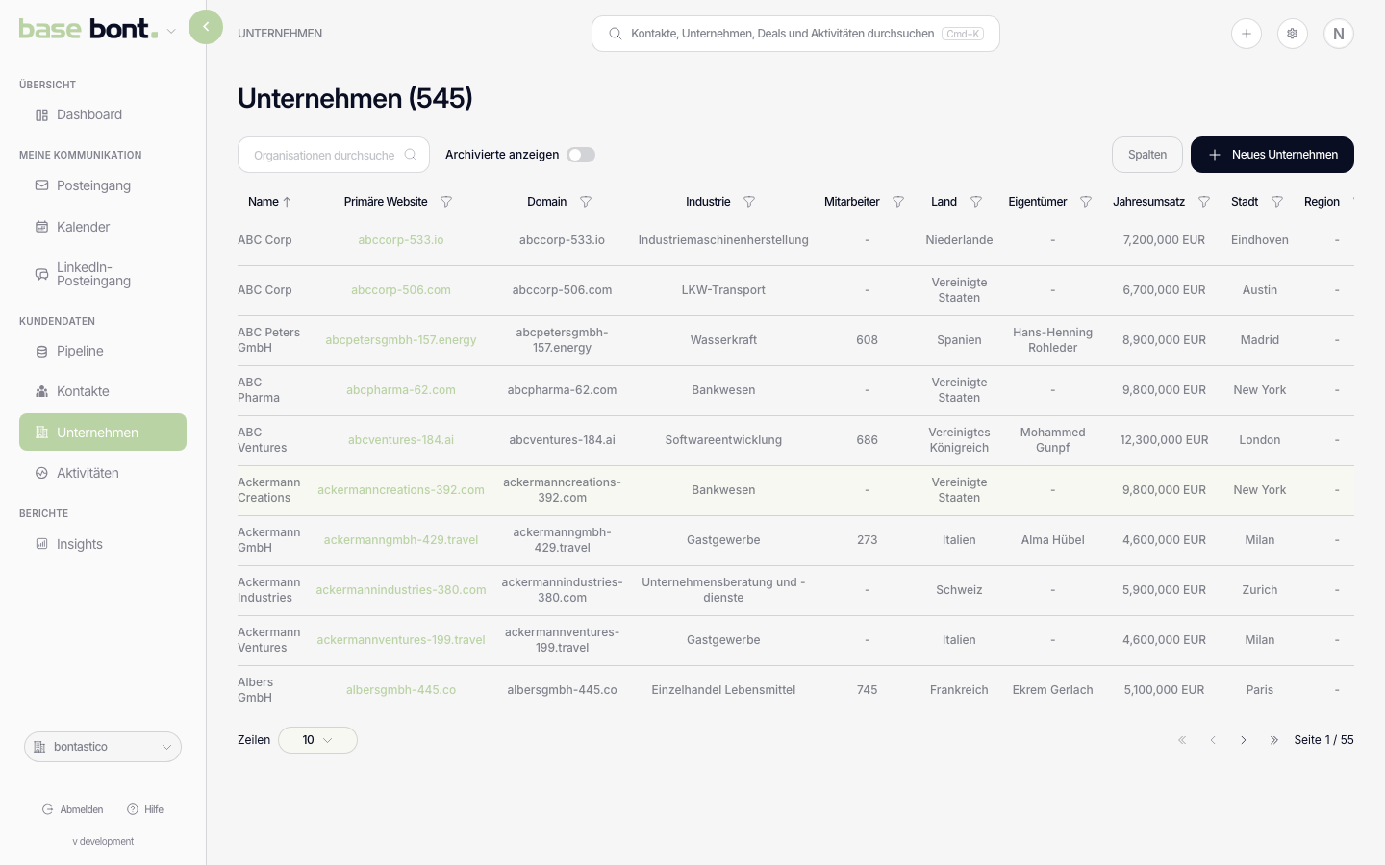Open Insights in the sidebar

tap(103, 544)
